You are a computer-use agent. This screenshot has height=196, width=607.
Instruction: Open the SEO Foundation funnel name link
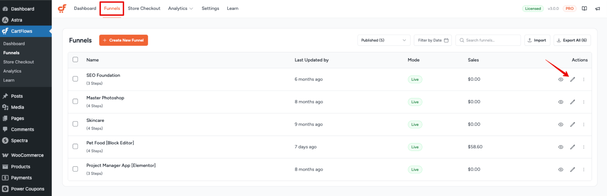point(103,75)
